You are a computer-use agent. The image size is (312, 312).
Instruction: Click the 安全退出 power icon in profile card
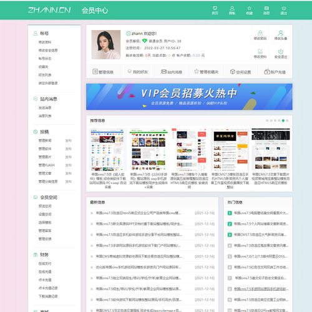tap(281, 51)
